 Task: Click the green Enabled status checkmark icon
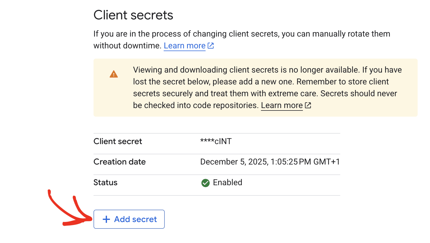205,183
